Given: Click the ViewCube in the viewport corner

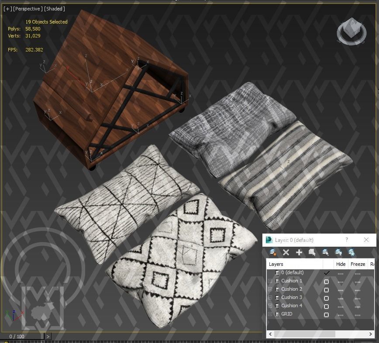Looking at the screenshot, I should [351, 31].
